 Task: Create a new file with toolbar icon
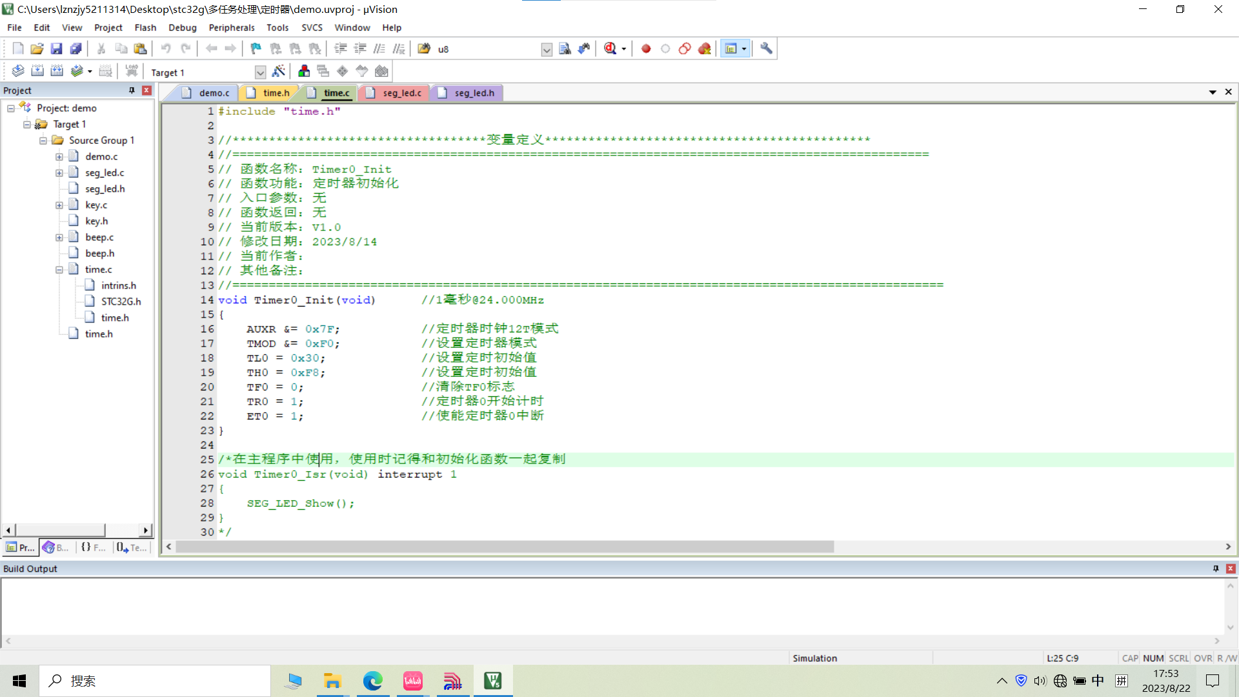point(17,48)
